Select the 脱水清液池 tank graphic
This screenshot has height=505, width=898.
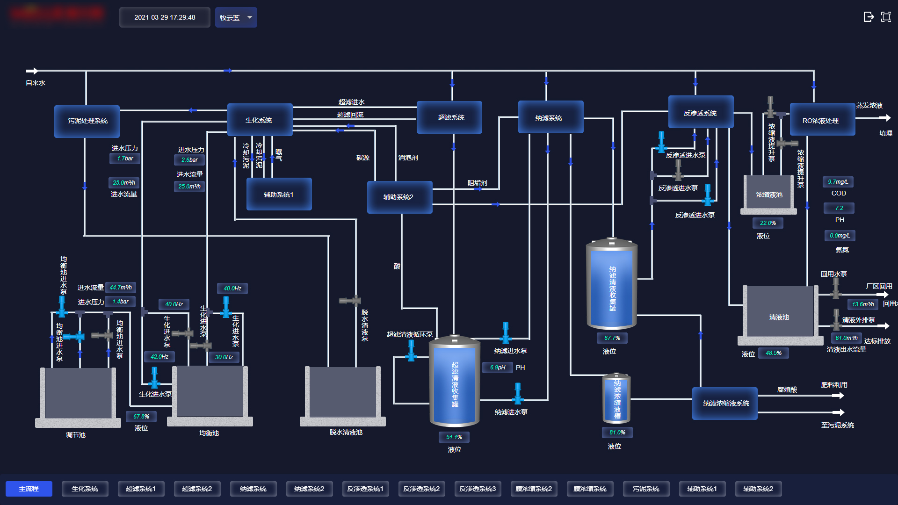(x=343, y=396)
